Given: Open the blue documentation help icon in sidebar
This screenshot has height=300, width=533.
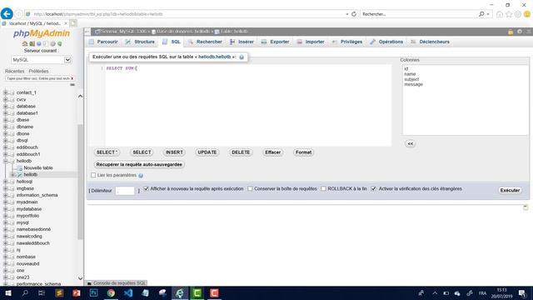Looking at the screenshot, I should click(39, 44).
